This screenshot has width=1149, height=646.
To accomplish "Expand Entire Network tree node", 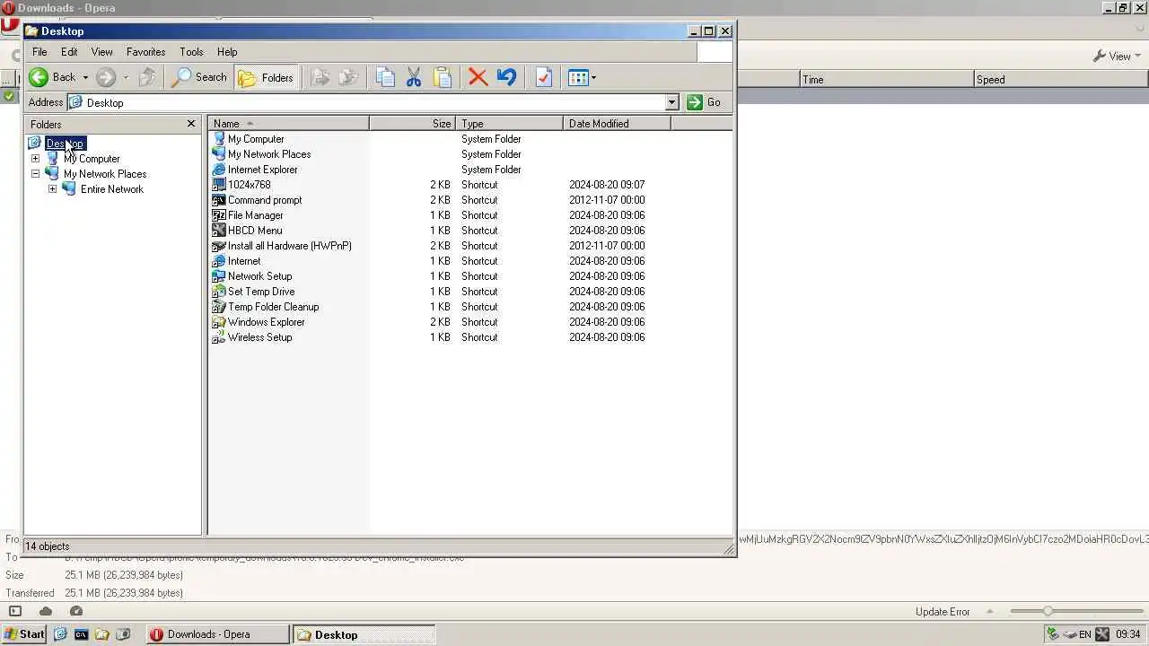I will coord(52,189).
